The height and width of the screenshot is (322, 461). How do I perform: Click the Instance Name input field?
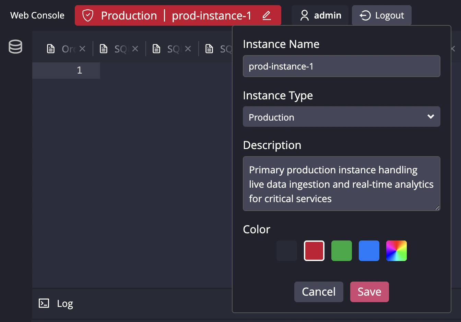point(342,66)
